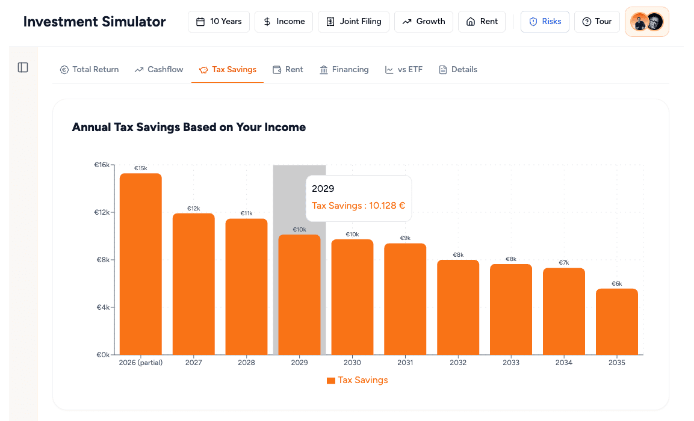Open the vs ETF tab
This screenshot has width=694, height=421.
coord(404,70)
